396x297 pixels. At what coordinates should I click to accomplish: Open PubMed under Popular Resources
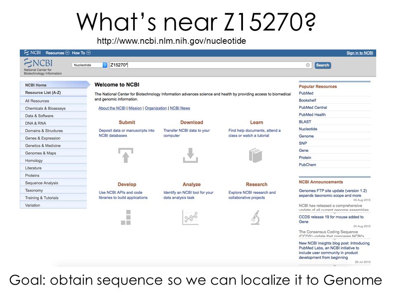coord(306,93)
